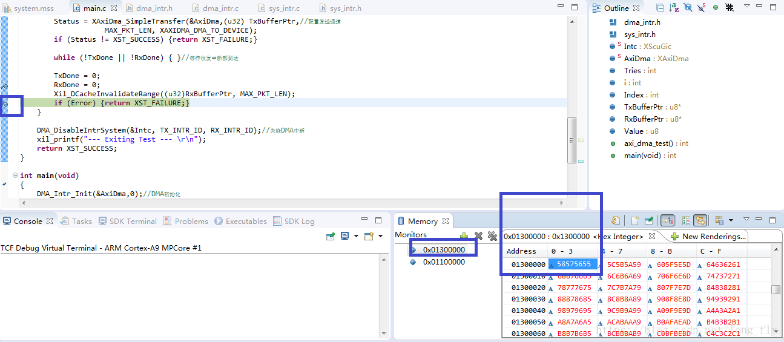This screenshot has width=784, height=342.
Task: Pin the Console view
Action: coord(331,236)
